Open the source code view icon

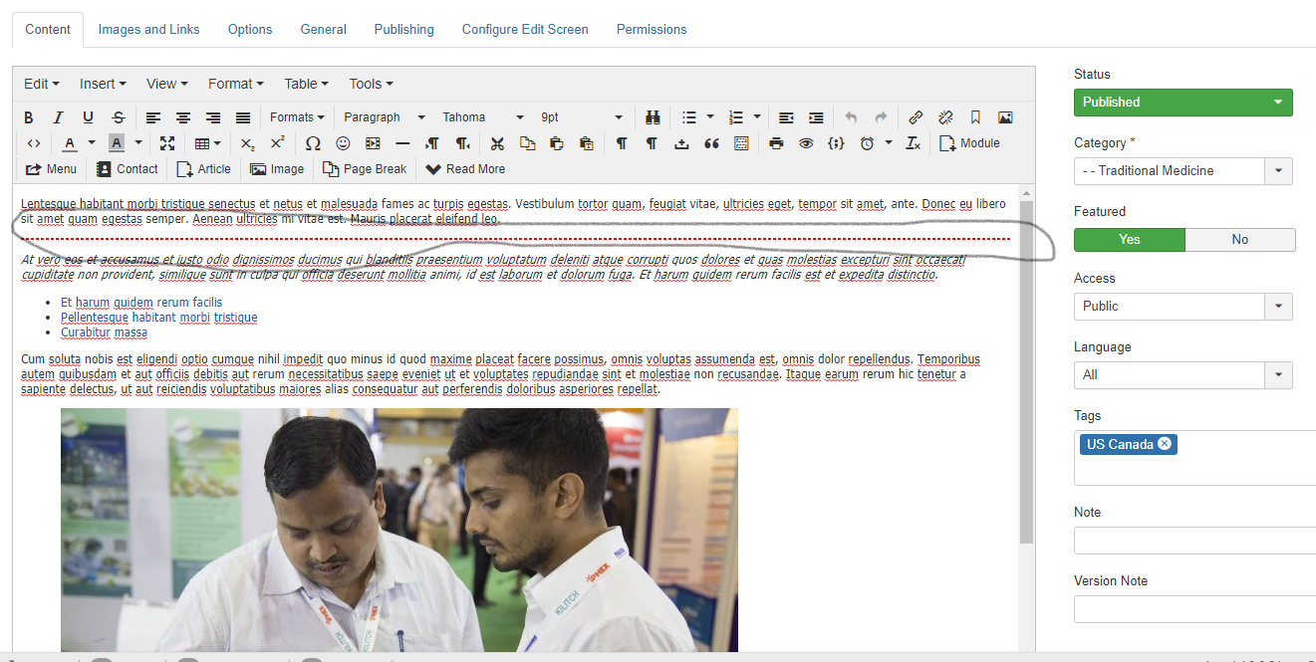[34, 143]
